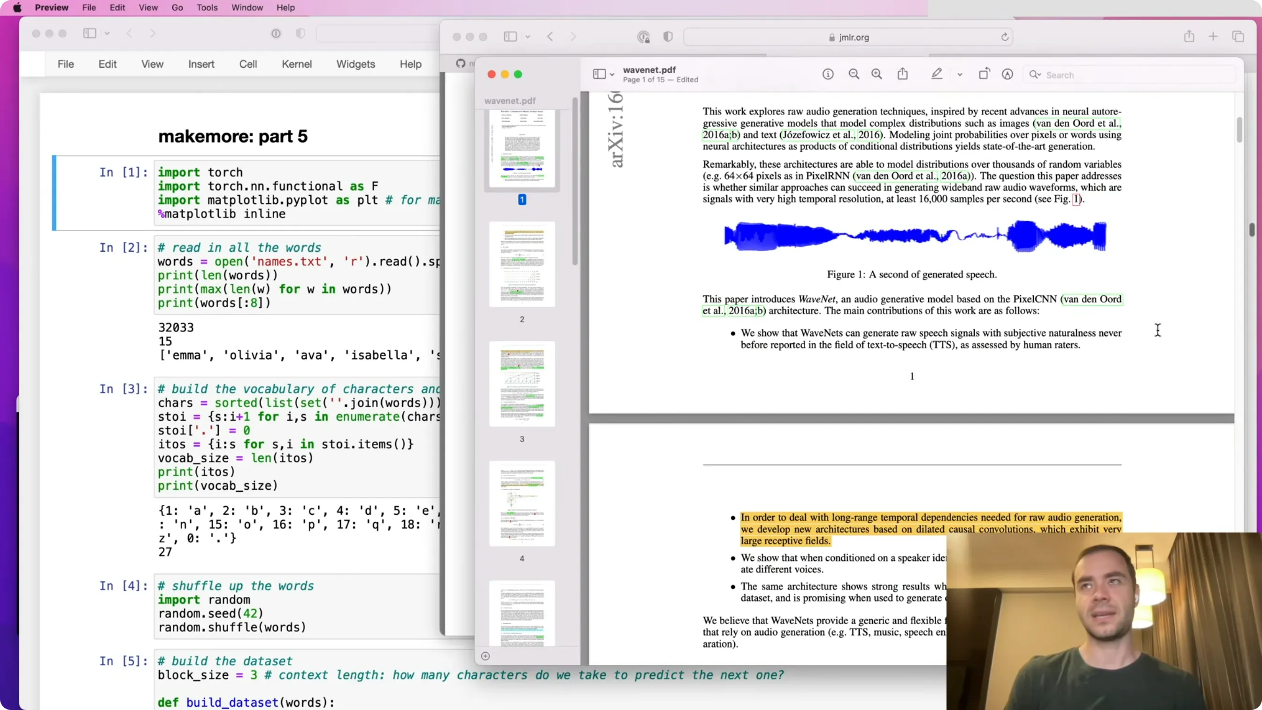This screenshot has width=1262, height=710.
Task: Show the Markup toolbar in Preview
Action: pyautogui.click(x=1007, y=75)
